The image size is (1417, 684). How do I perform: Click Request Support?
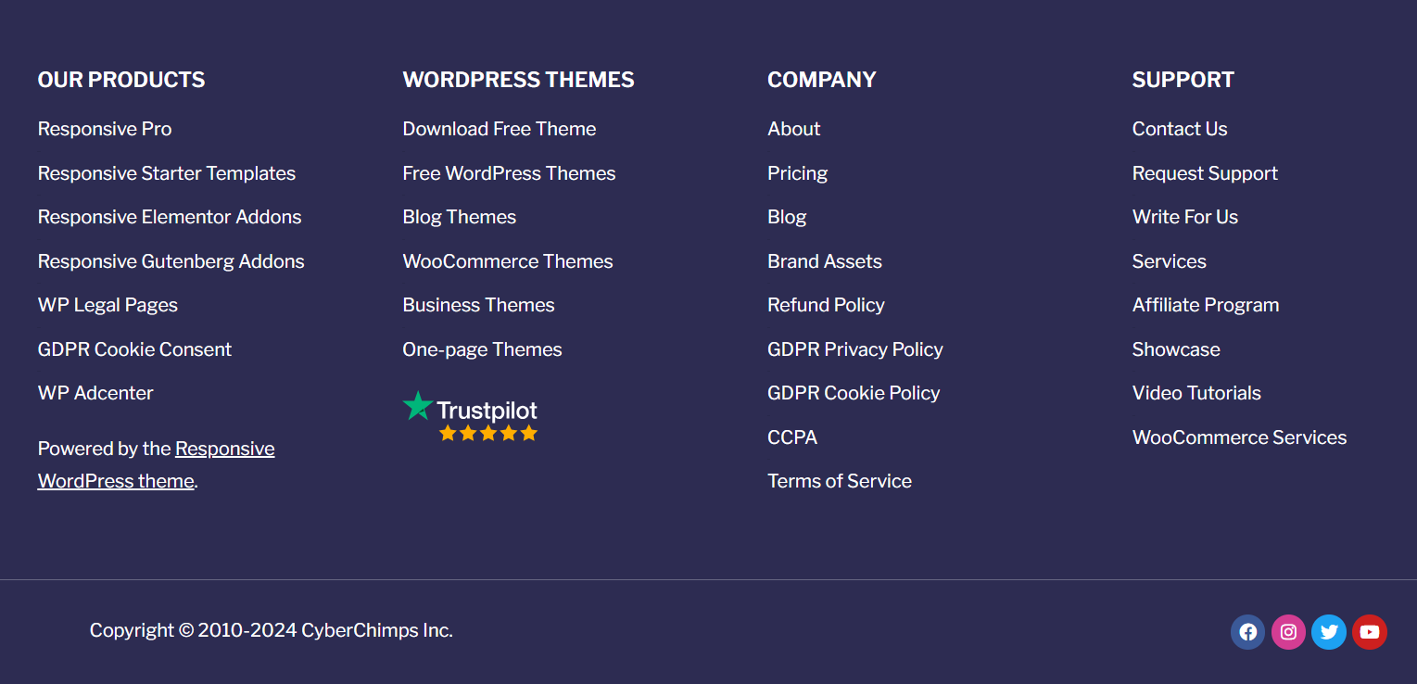pos(1205,173)
